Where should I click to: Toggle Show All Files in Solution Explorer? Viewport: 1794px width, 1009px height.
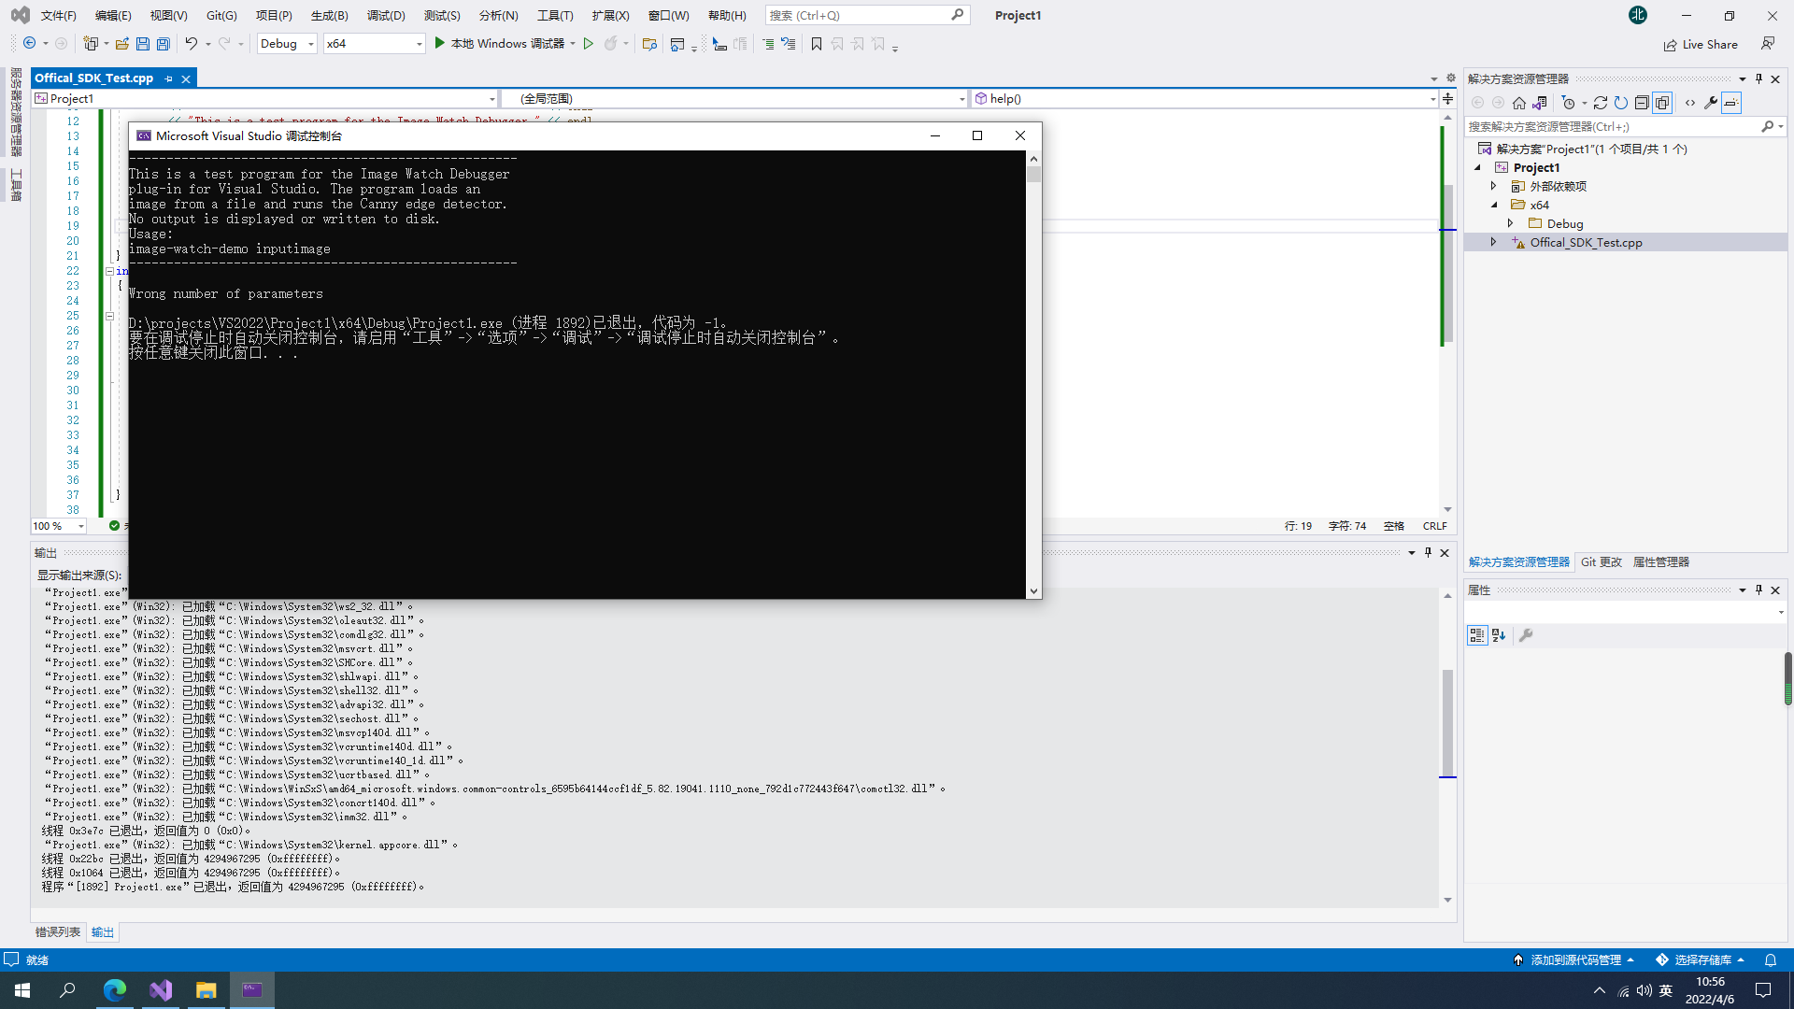coord(1662,103)
